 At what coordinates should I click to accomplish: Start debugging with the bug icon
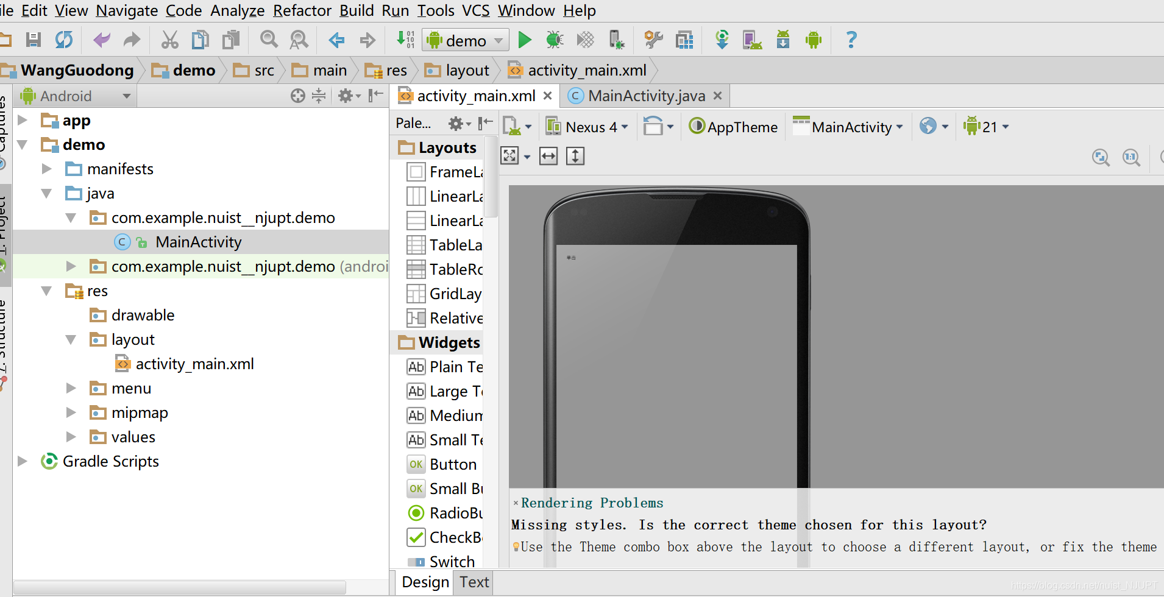tap(555, 40)
